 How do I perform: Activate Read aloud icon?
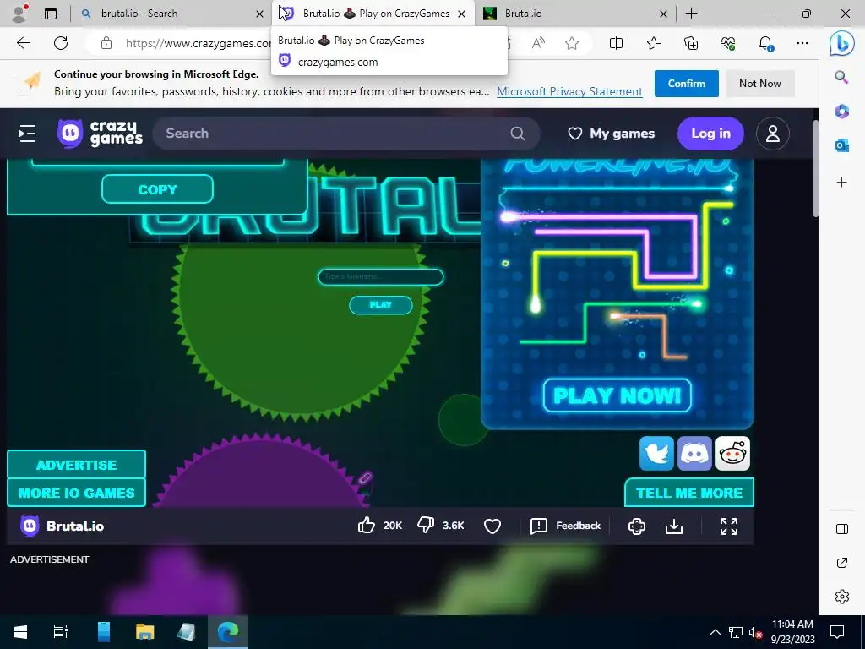538,43
